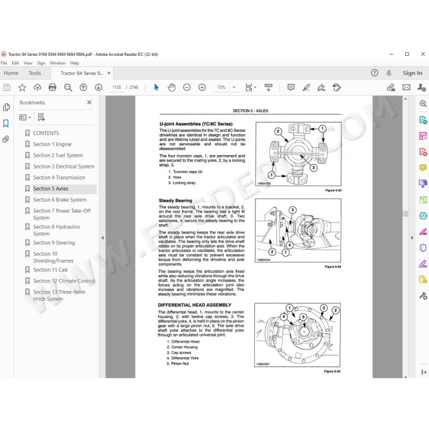This screenshot has height=429, width=429.
Task: Close the Bookmarks panel
Action: pos(89,102)
